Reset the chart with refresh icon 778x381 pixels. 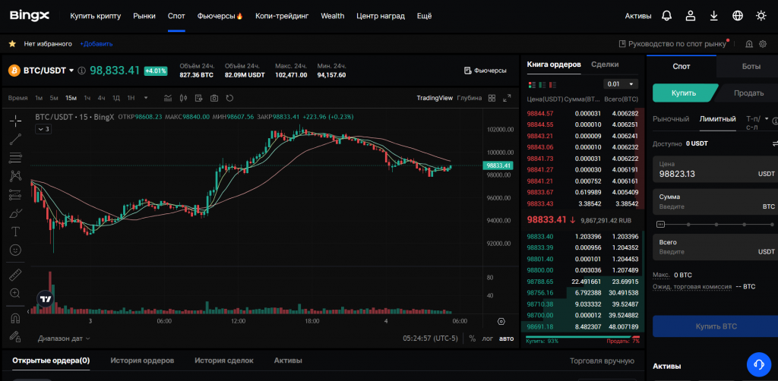point(229,98)
